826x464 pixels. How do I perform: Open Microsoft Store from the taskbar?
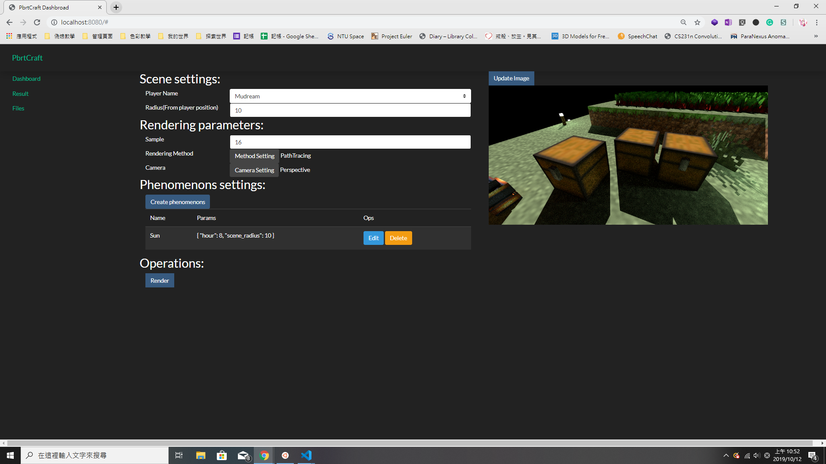(222, 455)
